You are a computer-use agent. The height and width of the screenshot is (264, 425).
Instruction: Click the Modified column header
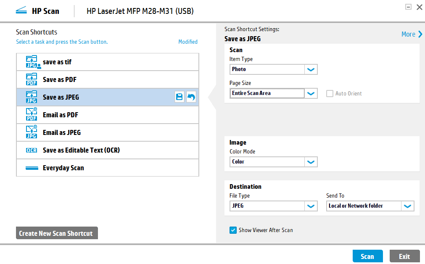188,42
